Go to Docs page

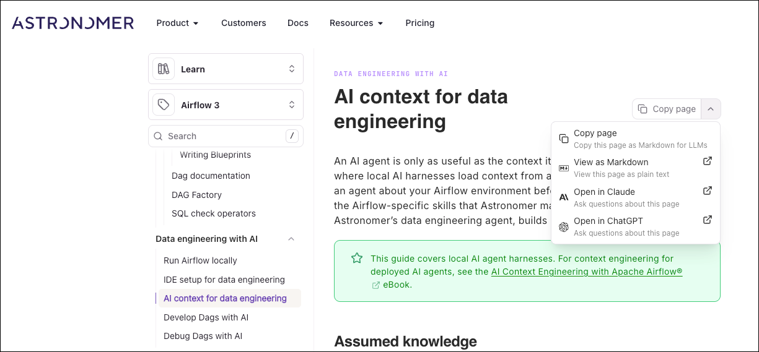tap(298, 23)
